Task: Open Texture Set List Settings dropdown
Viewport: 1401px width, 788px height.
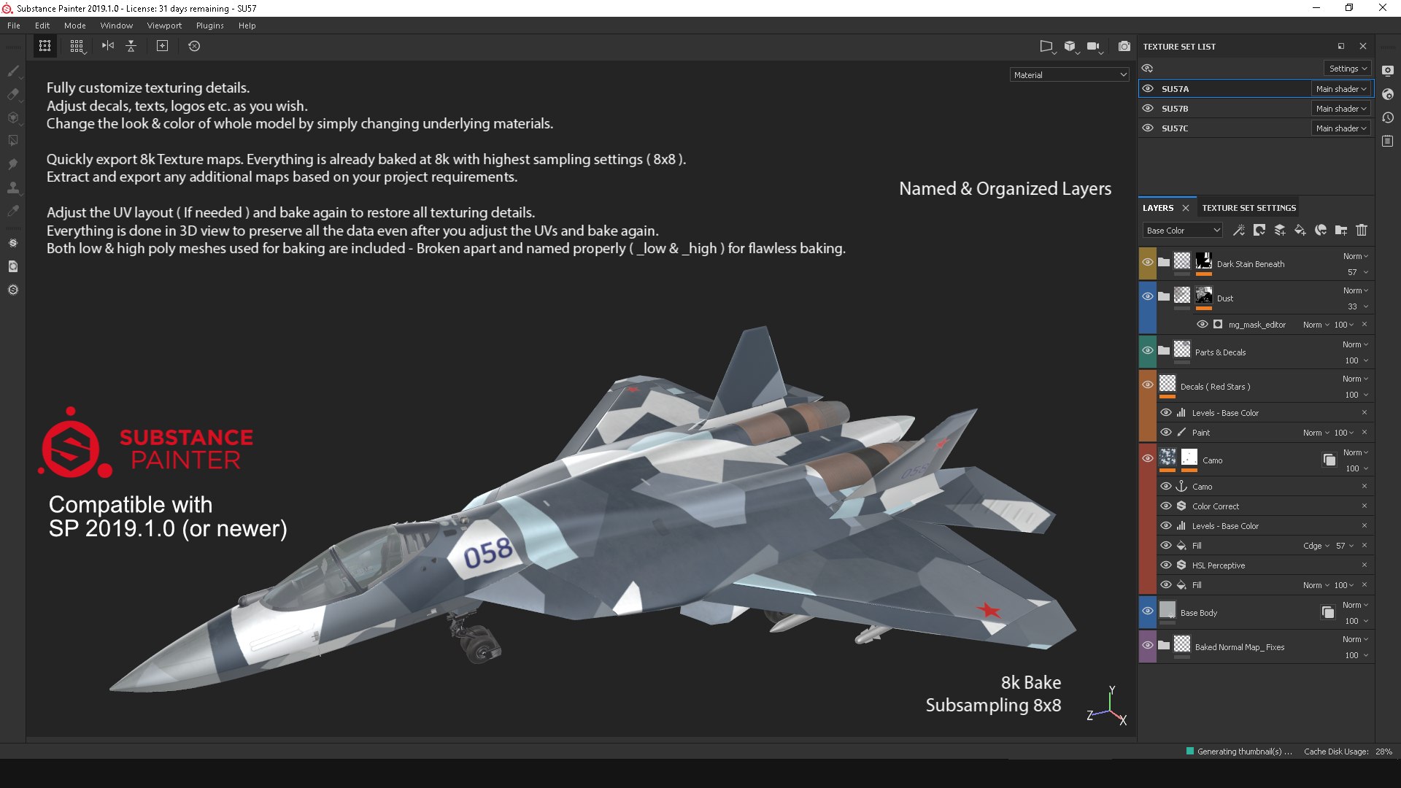Action: [1348, 69]
